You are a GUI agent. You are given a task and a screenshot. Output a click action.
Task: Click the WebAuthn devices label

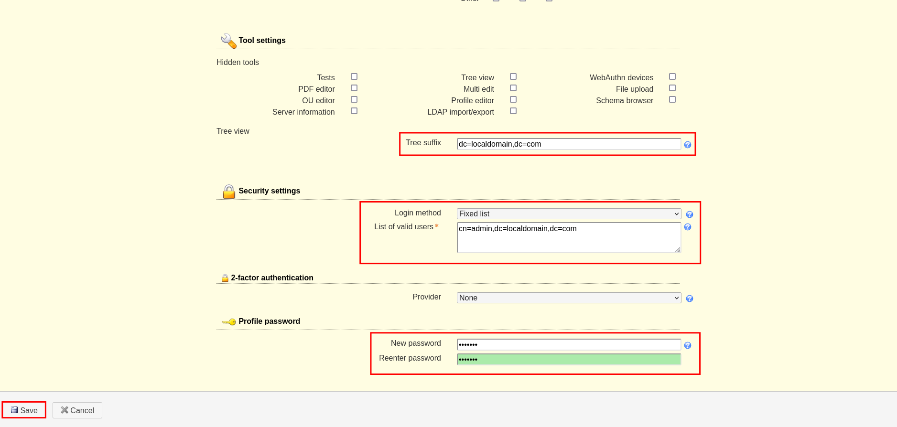point(621,77)
